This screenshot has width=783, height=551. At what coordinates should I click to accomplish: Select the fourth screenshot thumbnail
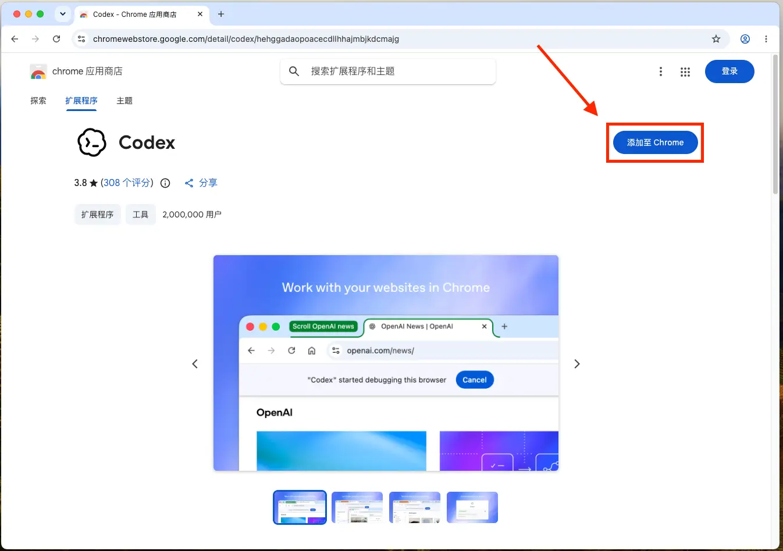pyautogui.click(x=472, y=507)
